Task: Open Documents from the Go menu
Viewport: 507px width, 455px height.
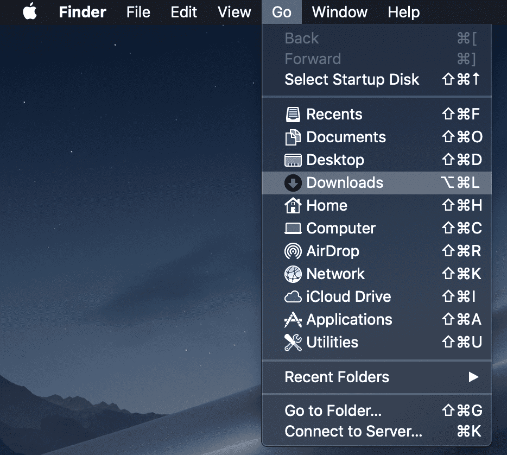Action: pos(346,137)
